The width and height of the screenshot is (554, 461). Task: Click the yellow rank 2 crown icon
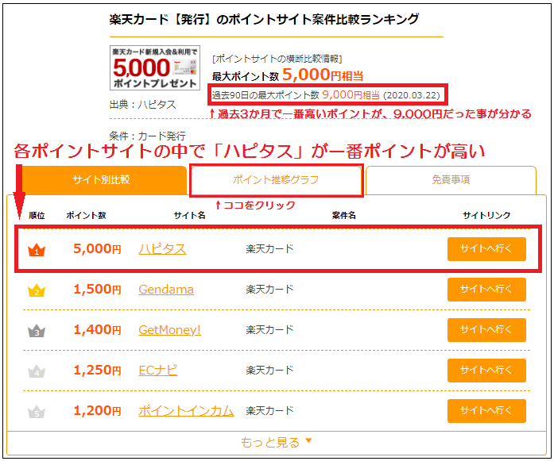(37, 290)
